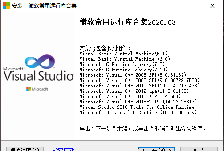224x161 pixels.
Task: Click the title bar text 安装 - 微软常用运行库合集
Action: pyautogui.click(x=44, y=6)
